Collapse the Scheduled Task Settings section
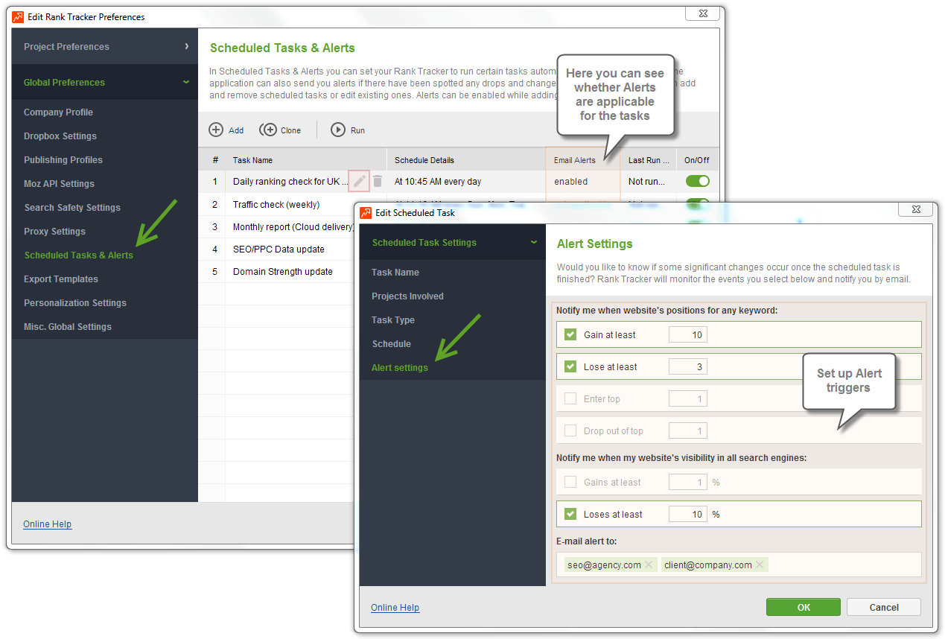The height and width of the screenshot is (639, 945). (x=453, y=242)
